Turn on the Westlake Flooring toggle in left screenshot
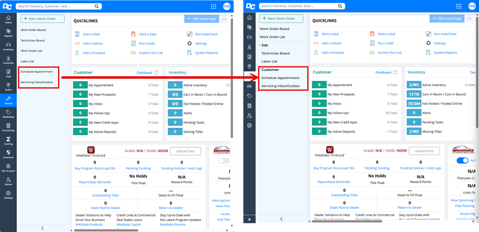The width and height of the screenshot is (479, 232). coord(224,161)
